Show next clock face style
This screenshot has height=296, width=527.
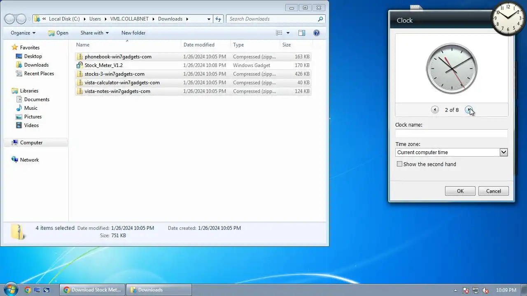coord(469,110)
